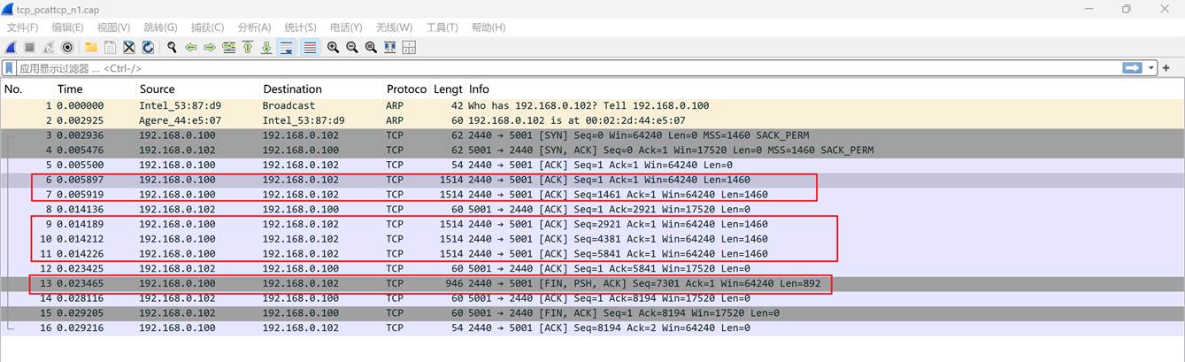This screenshot has width=1185, height=362.
Task: Select packet 15 with [FIN, ACK] flags
Action: (591, 312)
